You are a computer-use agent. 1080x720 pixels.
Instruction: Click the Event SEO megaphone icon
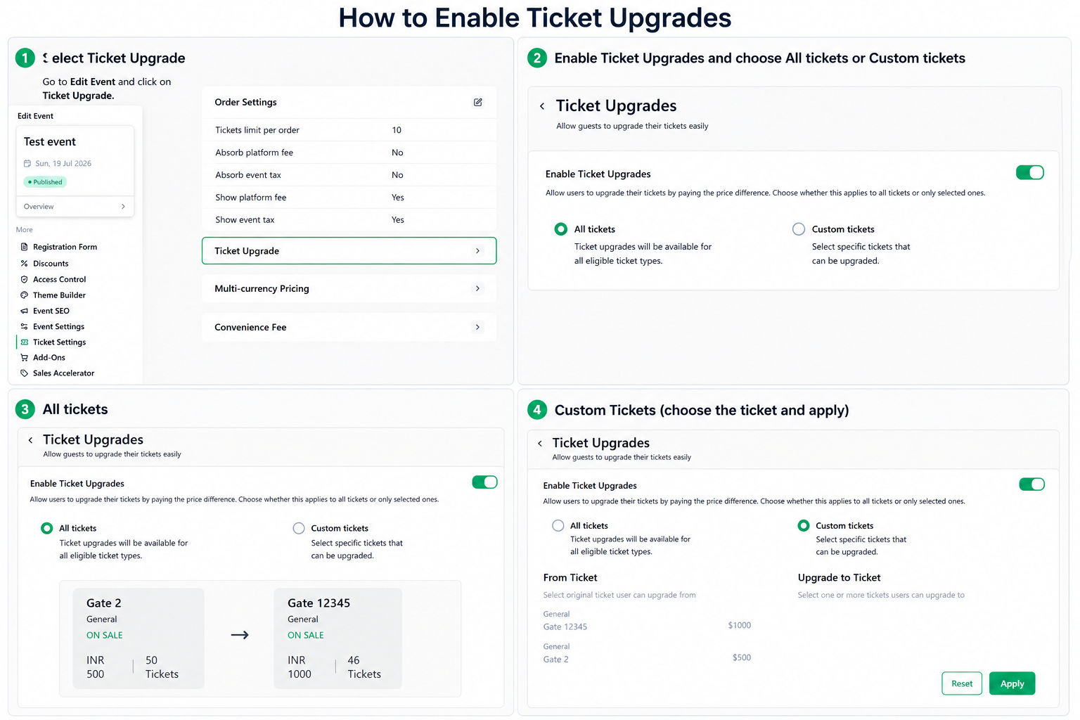pyautogui.click(x=25, y=311)
